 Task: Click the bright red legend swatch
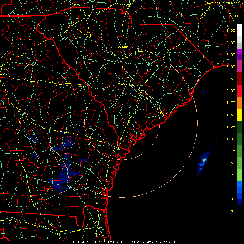click(239, 91)
